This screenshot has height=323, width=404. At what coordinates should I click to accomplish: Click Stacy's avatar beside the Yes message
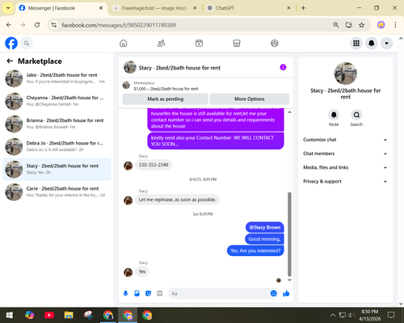(x=128, y=272)
